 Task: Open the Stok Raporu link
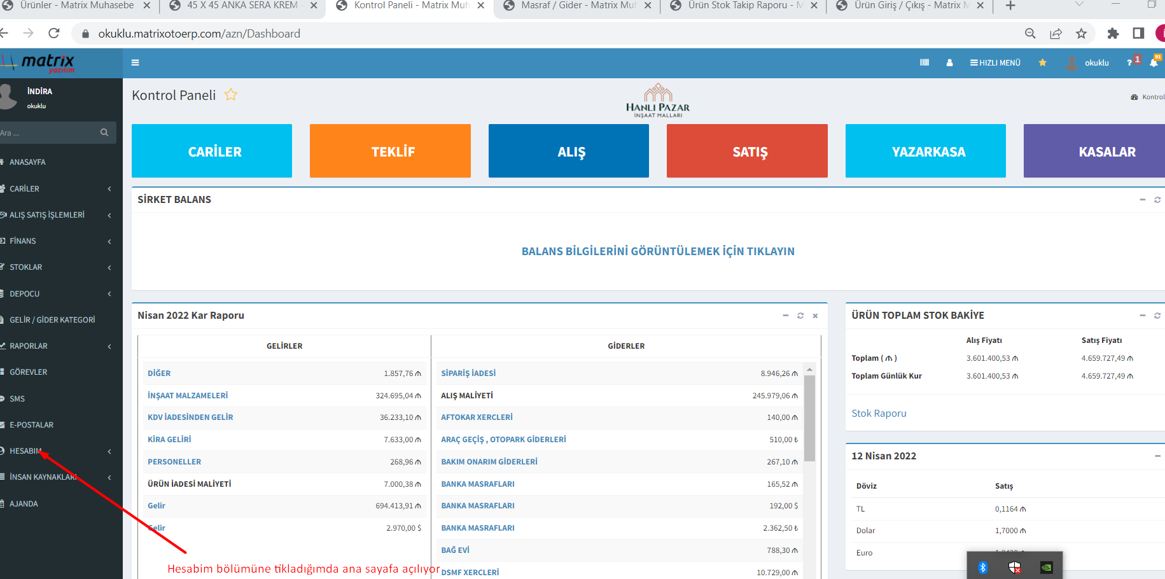tap(879, 414)
